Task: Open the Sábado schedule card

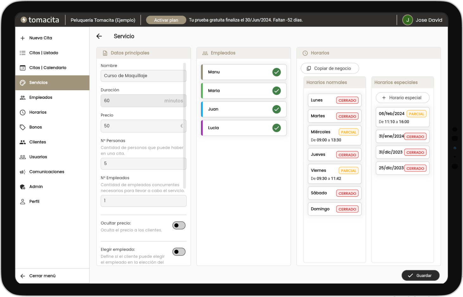Action: click(x=334, y=193)
